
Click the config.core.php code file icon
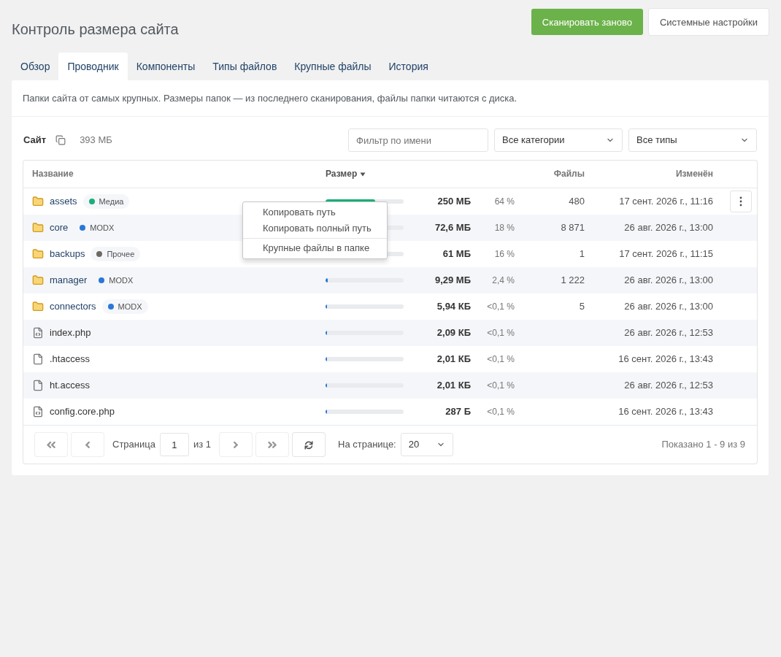38,412
